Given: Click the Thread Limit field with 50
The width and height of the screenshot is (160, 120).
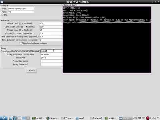Looking at the screenshot, I should [x=51, y=30].
